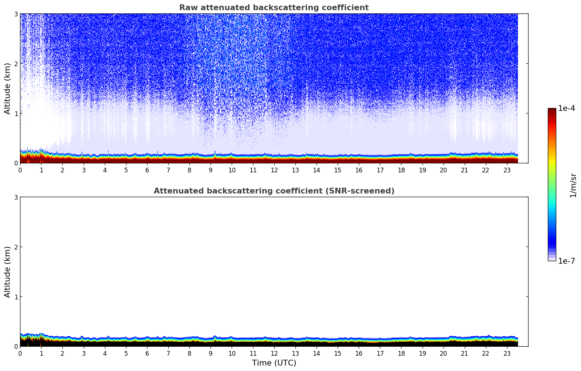This screenshot has height=371, width=581.
Task: Click the colorbar's "1e-7" minimum label
Action: pos(566,261)
